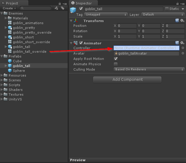
Task: Click the goblin_animations controller icon
Action: 10,23
